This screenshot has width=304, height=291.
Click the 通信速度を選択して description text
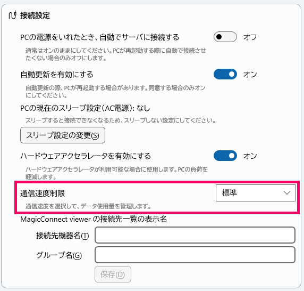pyautogui.click(x=88, y=206)
